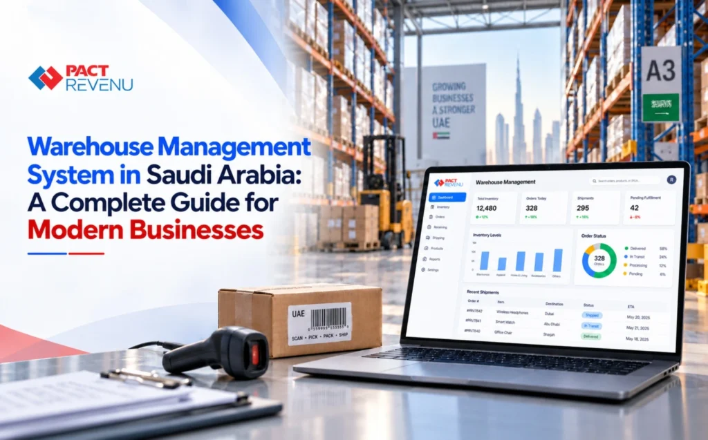
Task: Click the Smart Watch item cell
Action: coord(505,322)
